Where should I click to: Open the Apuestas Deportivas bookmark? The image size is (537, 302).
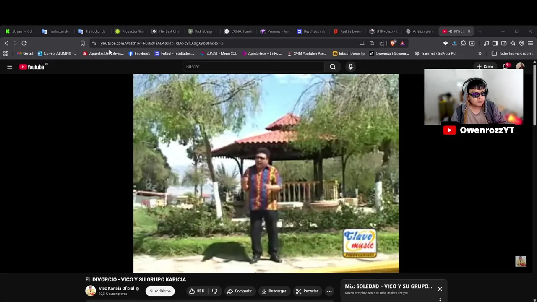(103, 54)
